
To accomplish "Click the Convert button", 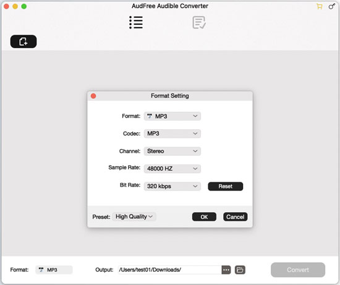I will (x=298, y=270).
